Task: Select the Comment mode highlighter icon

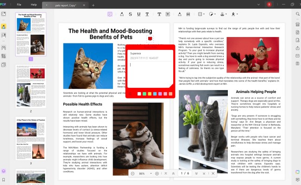Action: click(x=4, y=26)
